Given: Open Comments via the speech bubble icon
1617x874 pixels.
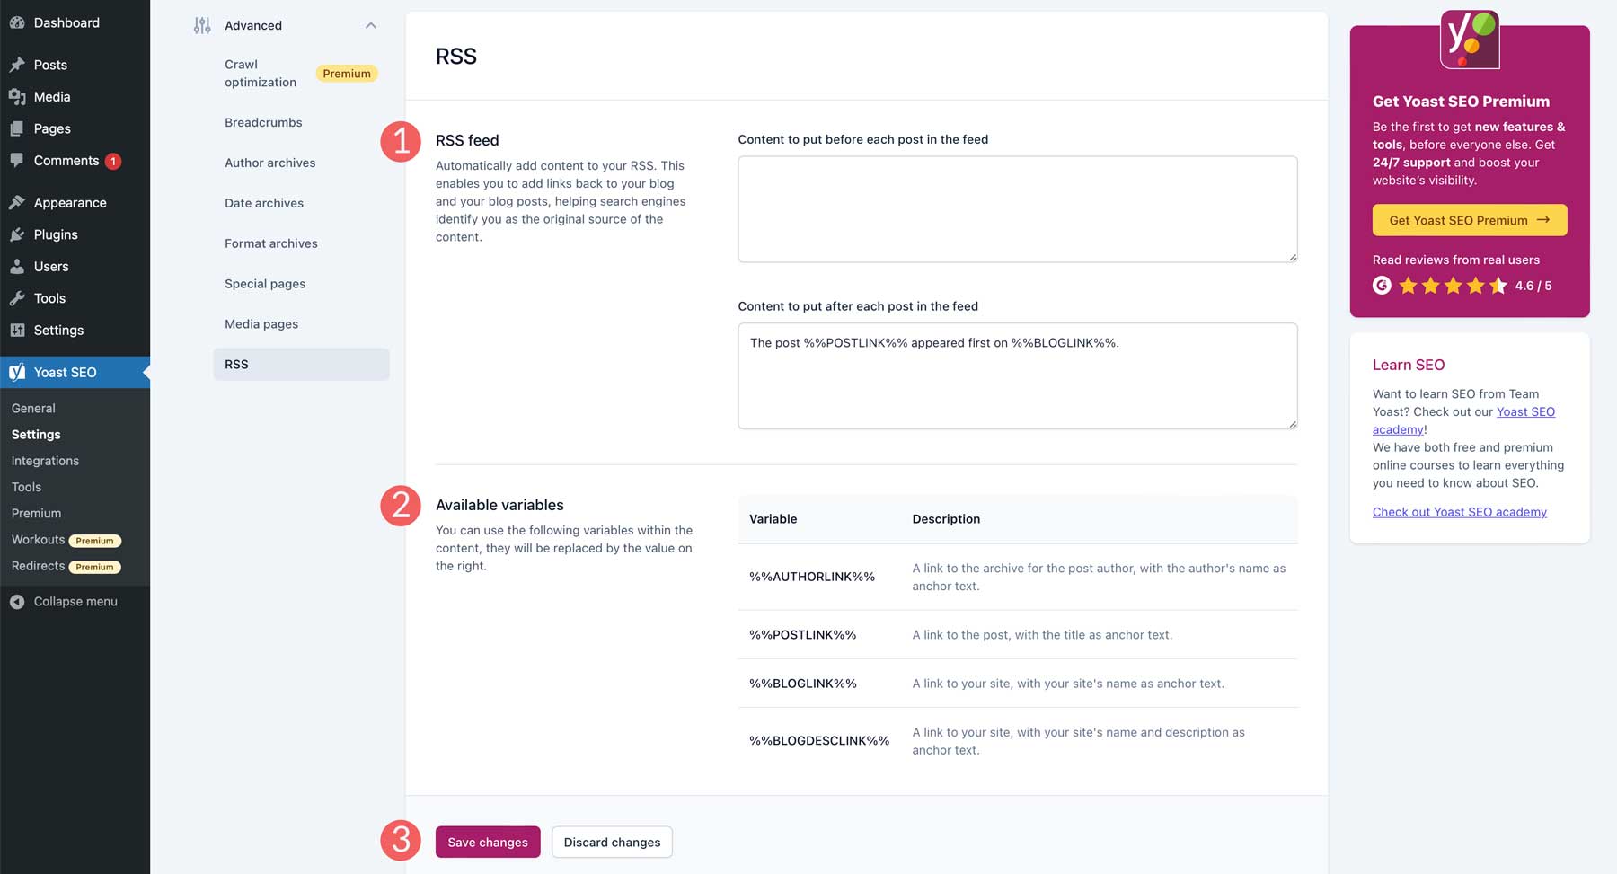Looking at the screenshot, I should pyautogui.click(x=17, y=160).
